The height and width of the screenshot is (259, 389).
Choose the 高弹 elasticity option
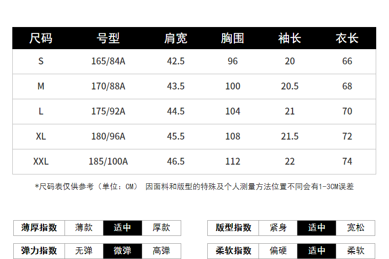click(x=161, y=251)
